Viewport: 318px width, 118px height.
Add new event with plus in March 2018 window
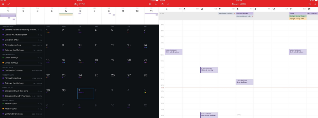click(315, 4)
